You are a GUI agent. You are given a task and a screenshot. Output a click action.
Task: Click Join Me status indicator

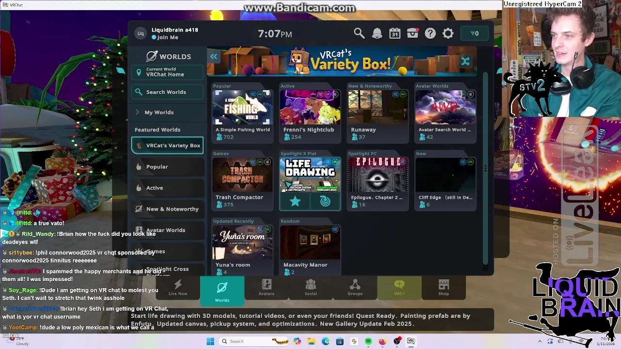pyautogui.click(x=165, y=37)
